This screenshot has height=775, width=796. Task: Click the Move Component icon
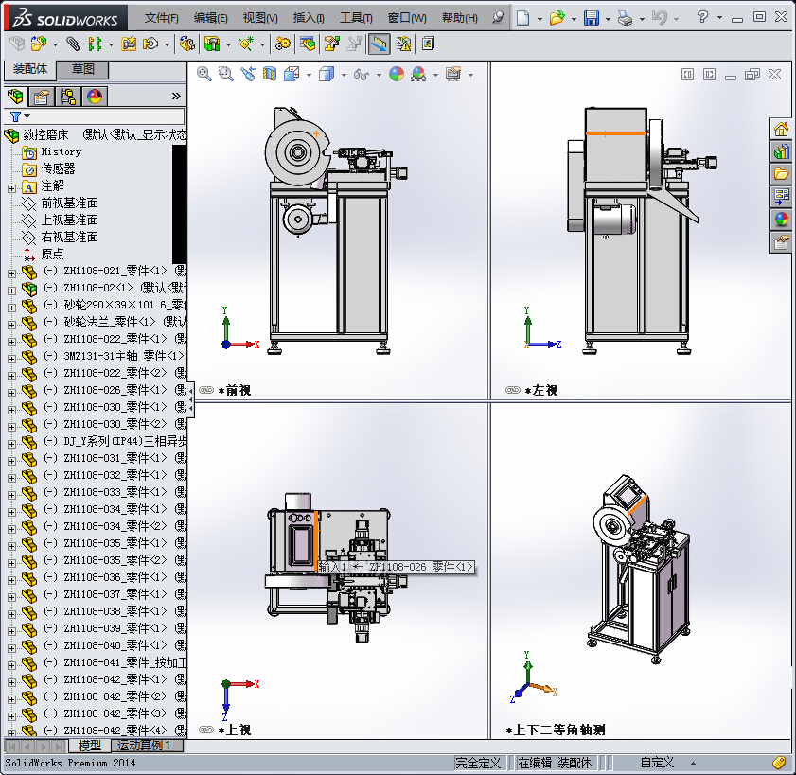(150, 44)
